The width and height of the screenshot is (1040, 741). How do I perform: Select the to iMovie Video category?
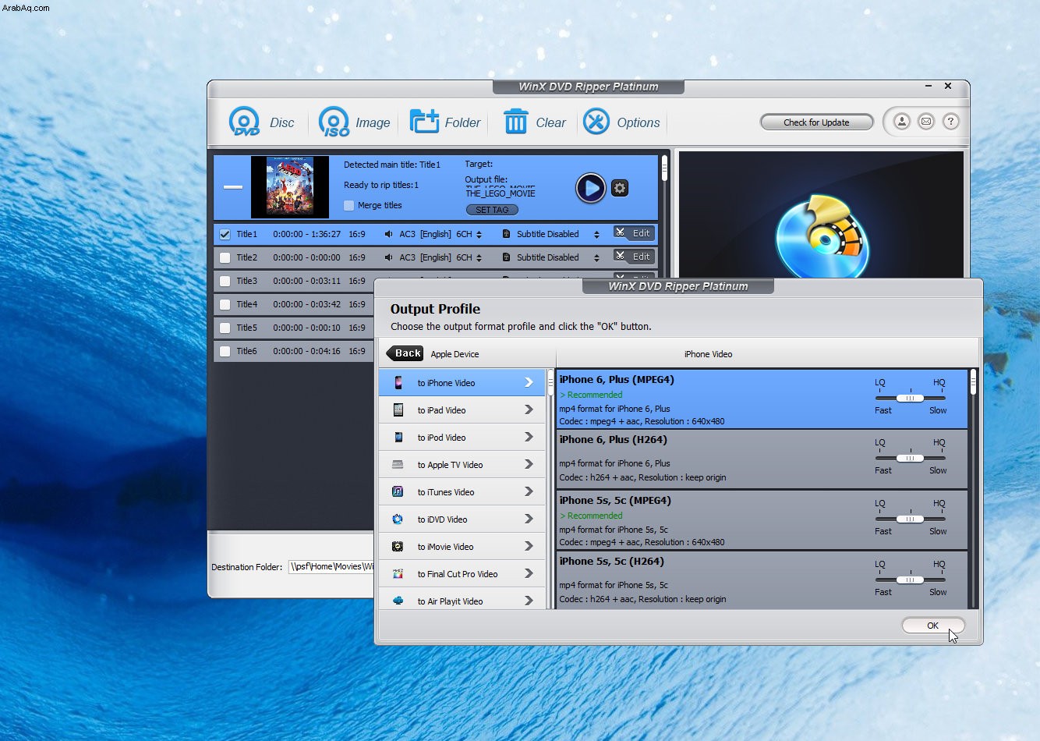(x=462, y=546)
